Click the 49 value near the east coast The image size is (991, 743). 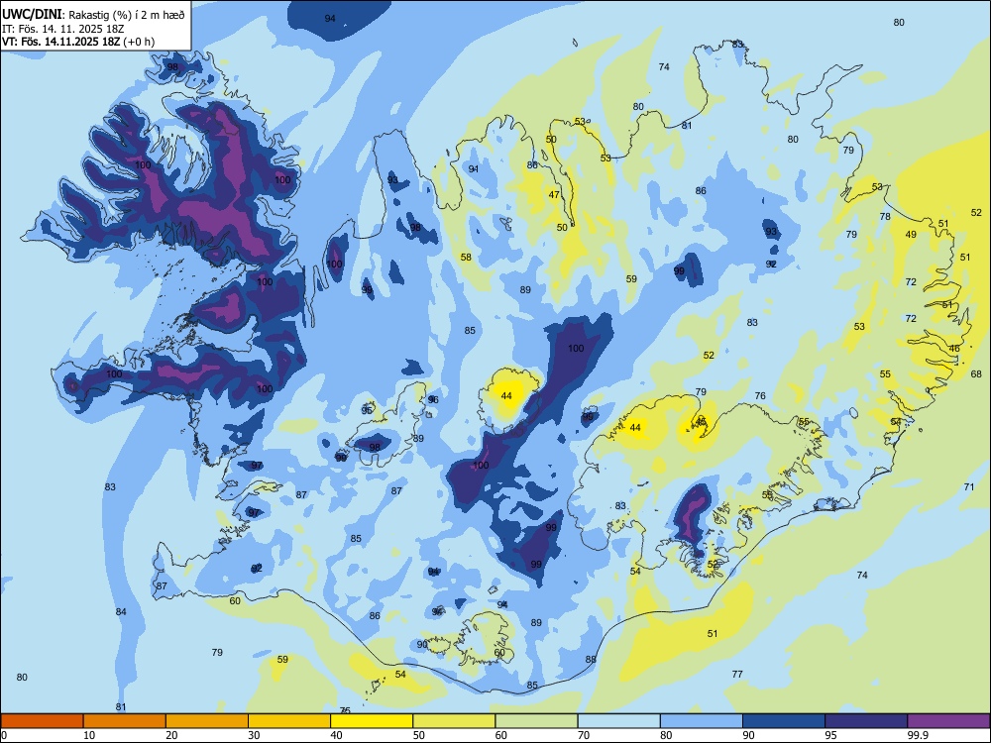[911, 235]
